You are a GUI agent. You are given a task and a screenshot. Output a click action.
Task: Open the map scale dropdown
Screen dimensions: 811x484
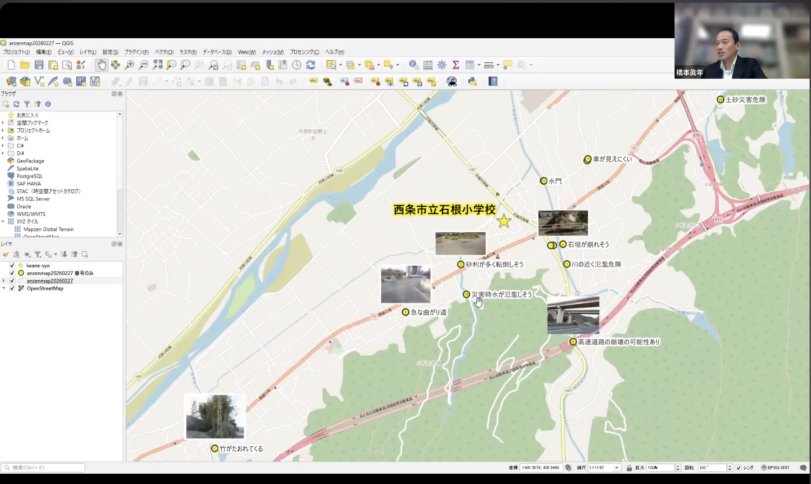[x=617, y=468]
